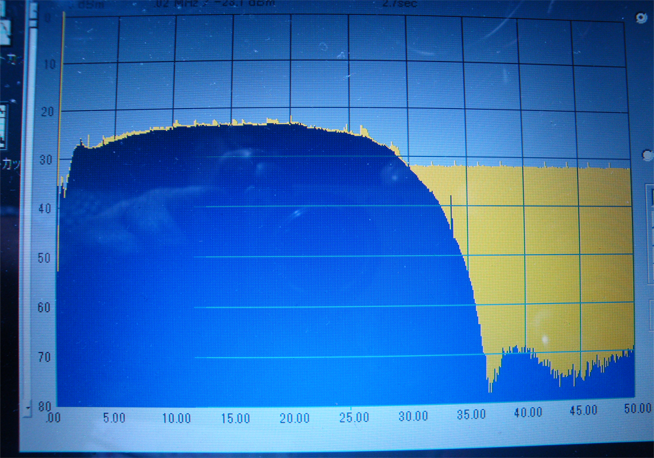The width and height of the screenshot is (654, 458).
Task: Click the 25.00 label on the frequency axis
Action: click(x=356, y=417)
